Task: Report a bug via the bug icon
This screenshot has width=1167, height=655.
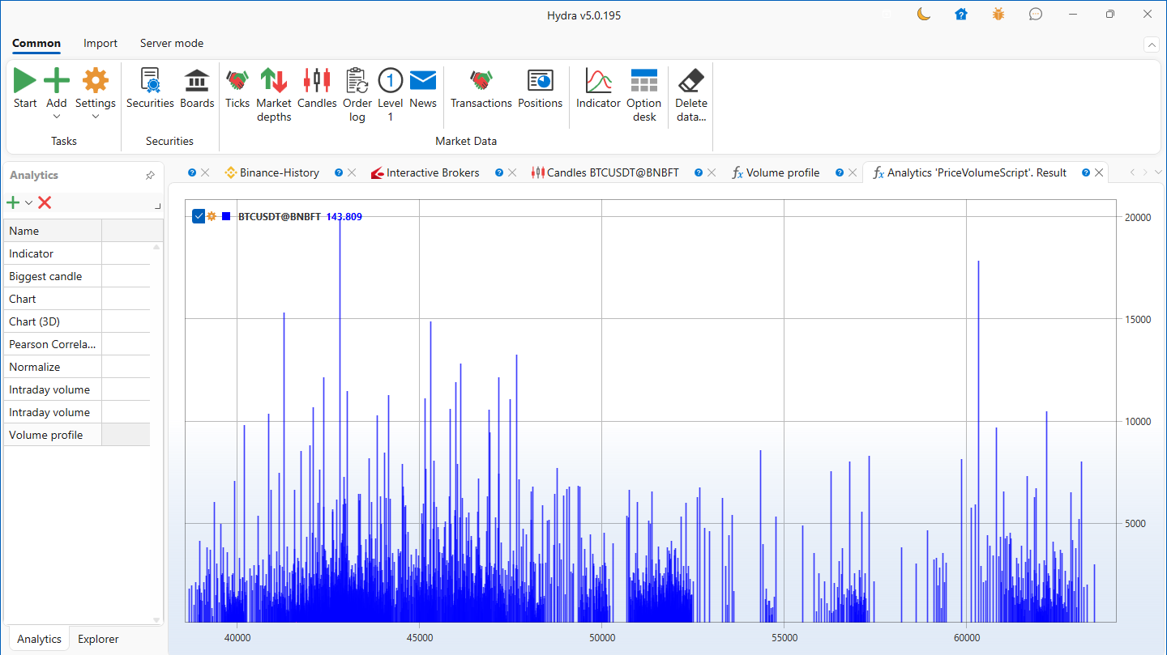Action: [998, 15]
